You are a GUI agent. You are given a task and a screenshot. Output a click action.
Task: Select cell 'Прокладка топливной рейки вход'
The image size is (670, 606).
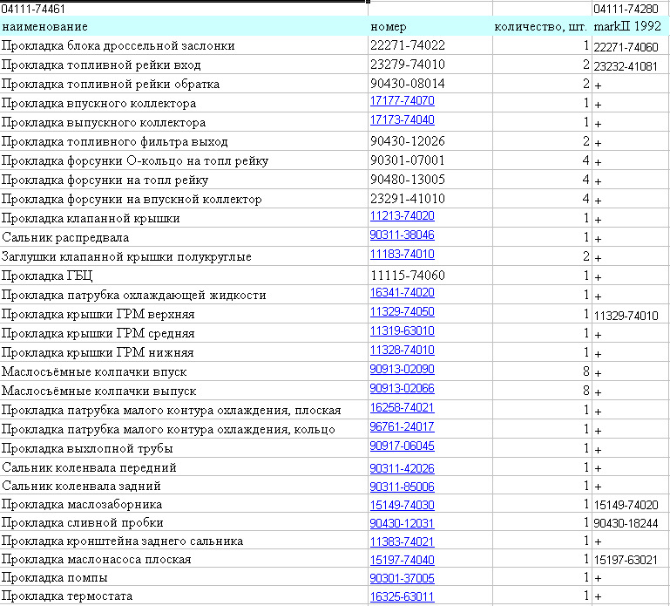coord(184,65)
